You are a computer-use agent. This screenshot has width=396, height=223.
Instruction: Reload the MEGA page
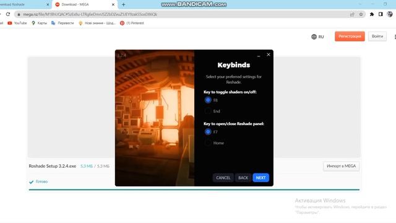(x=8, y=14)
